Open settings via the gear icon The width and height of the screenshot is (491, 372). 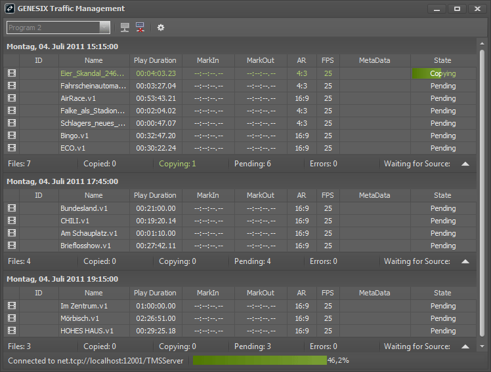pos(161,28)
